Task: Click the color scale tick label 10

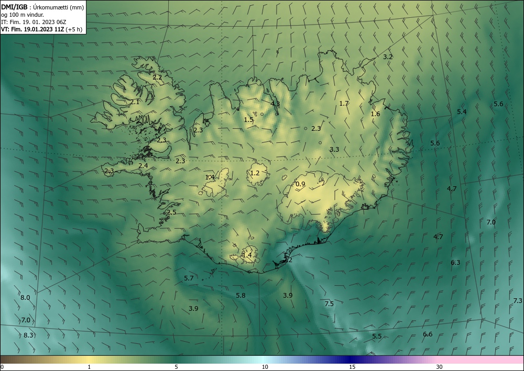Action: (x=265, y=367)
